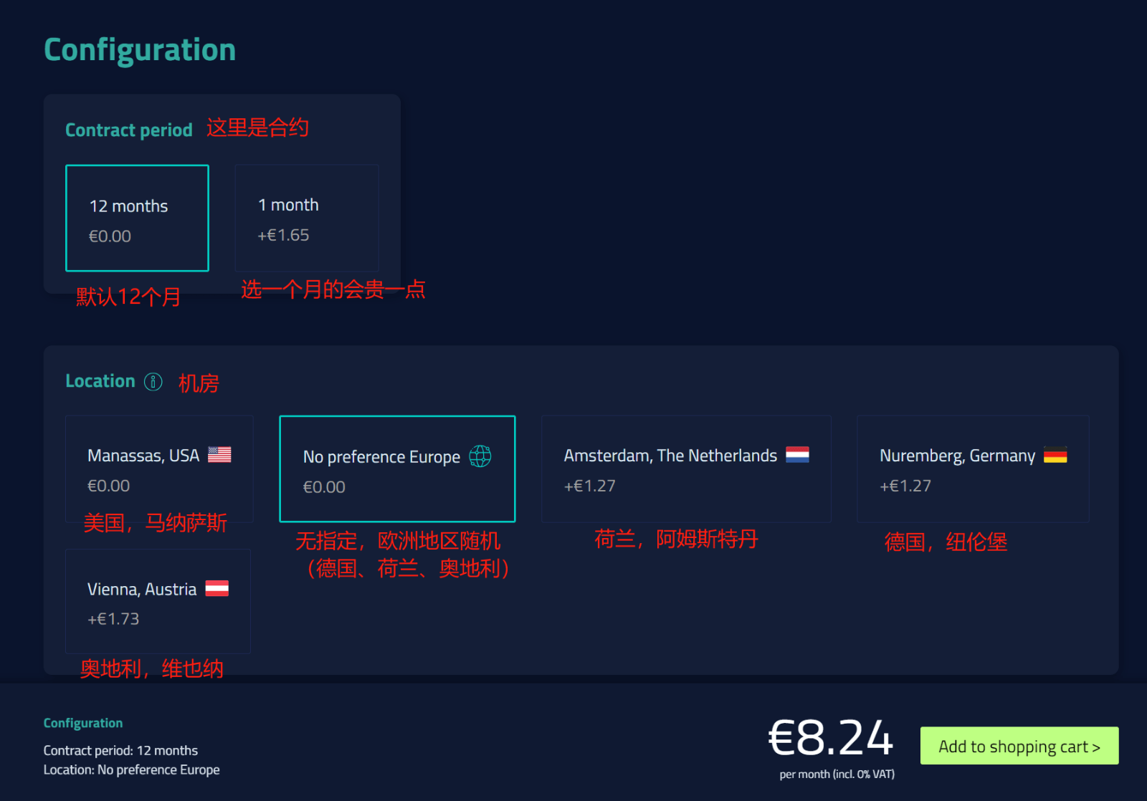Screen dimensions: 1147x801
Task: Choose Nuremberg, Germany location
Action: pos(973,469)
